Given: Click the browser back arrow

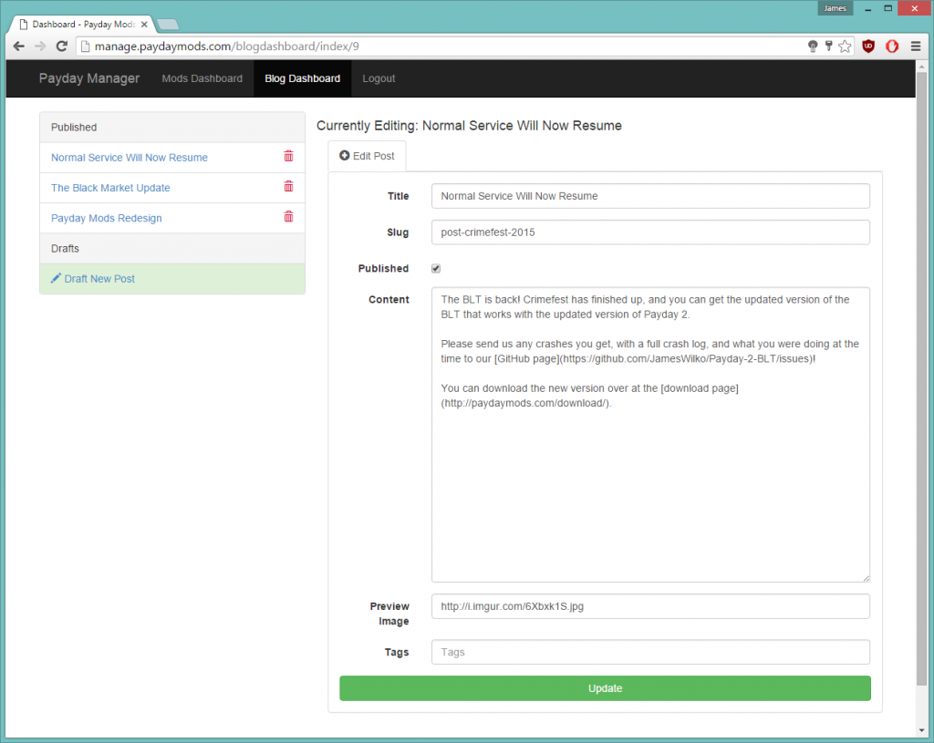Looking at the screenshot, I should (18, 46).
